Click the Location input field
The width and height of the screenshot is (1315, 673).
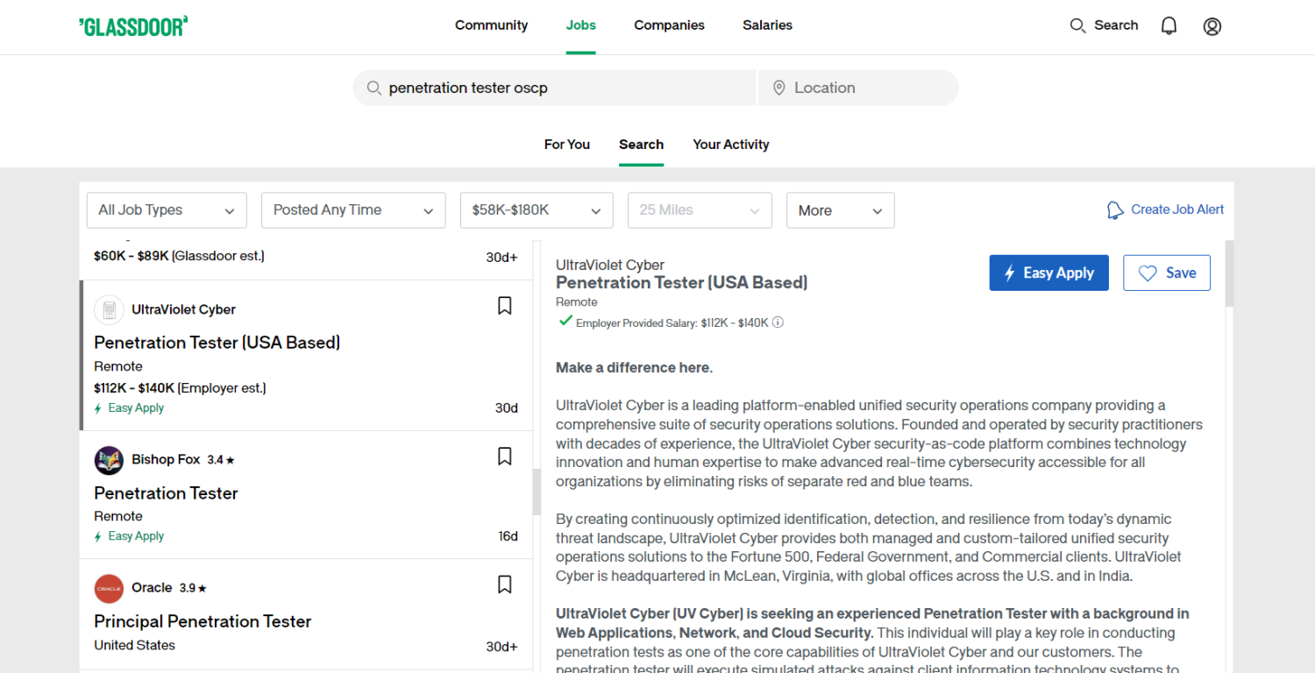[858, 88]
